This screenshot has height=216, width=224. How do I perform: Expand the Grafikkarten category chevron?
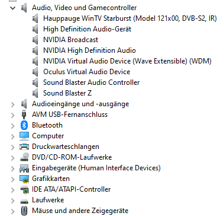tap(13, 179)
